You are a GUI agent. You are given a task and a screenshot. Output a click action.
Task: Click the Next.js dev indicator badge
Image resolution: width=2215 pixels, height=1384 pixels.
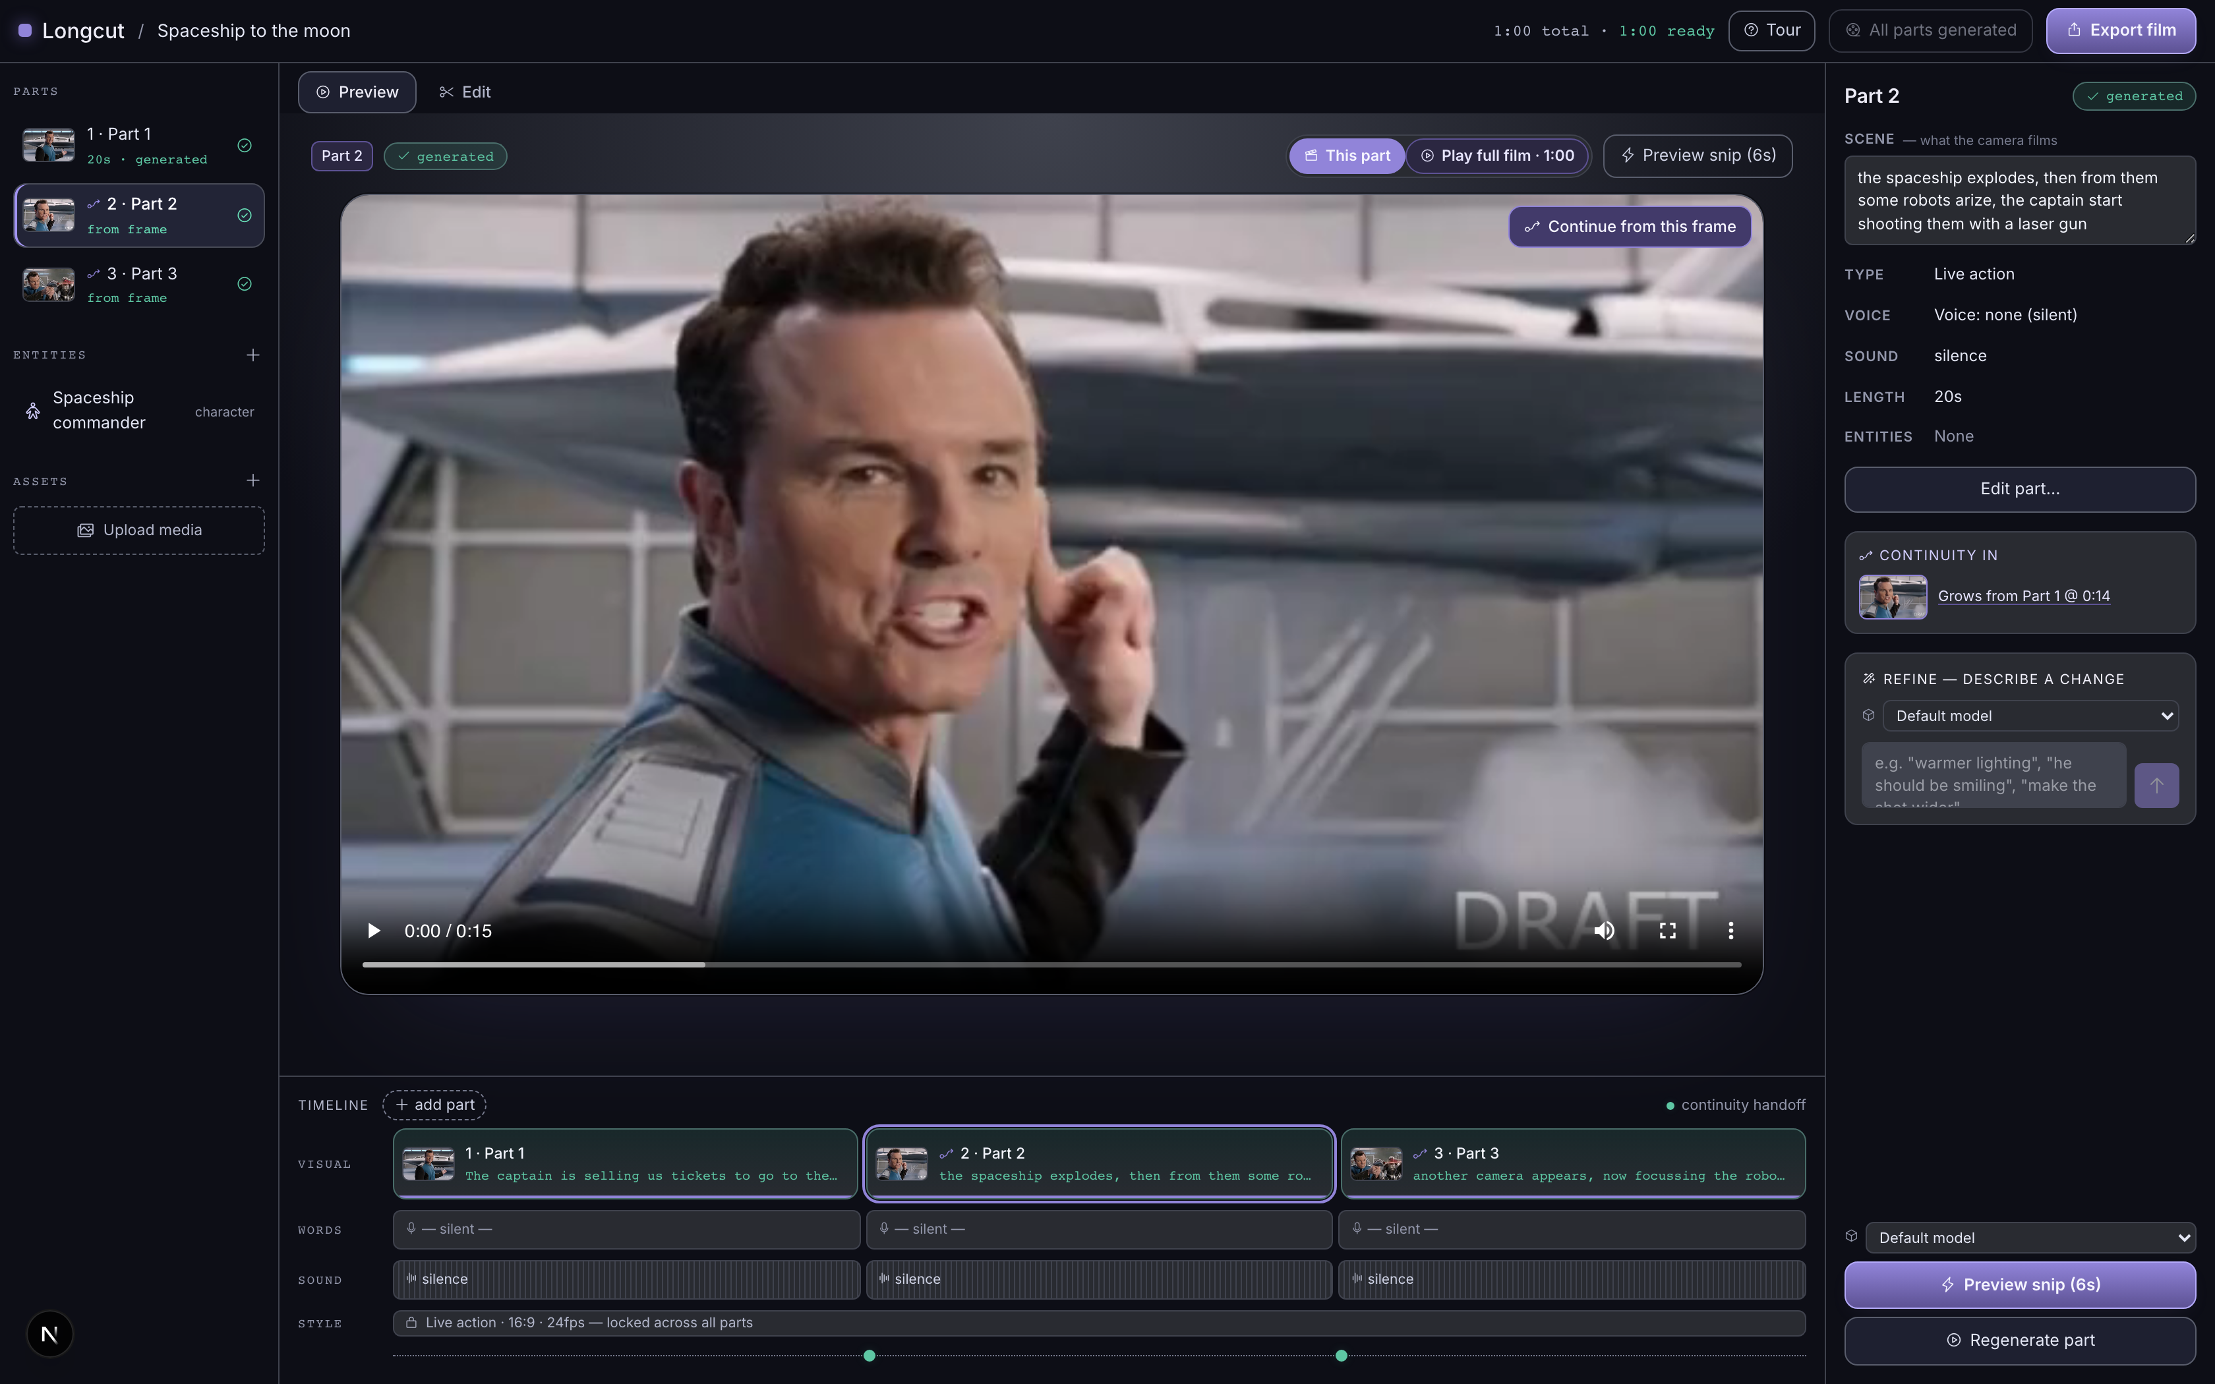49,1335
